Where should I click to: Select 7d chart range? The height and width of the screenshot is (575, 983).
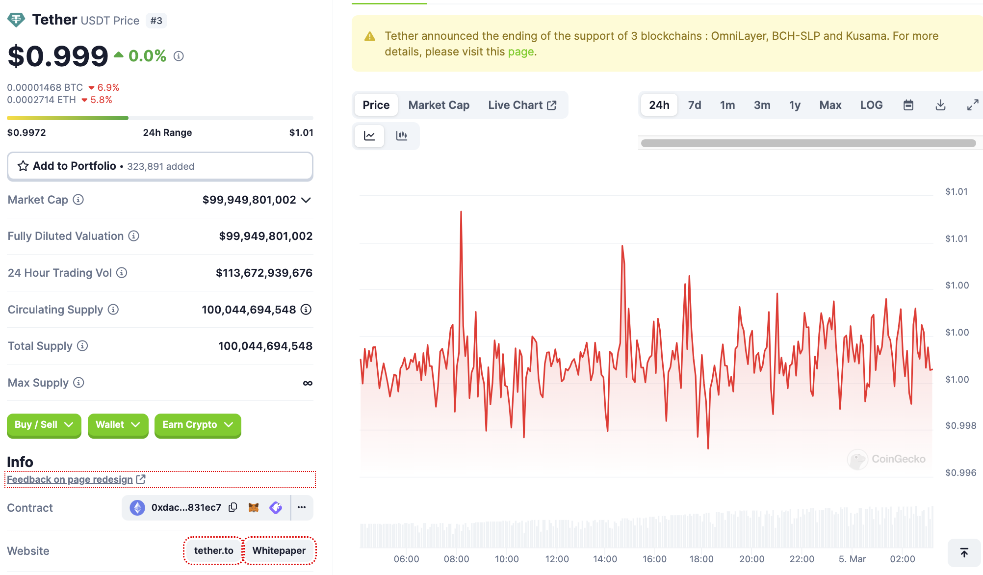tap(695, 105)
